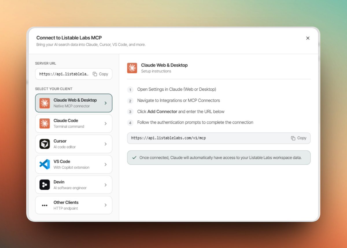The image size is (347, 248).
Task: Click the "Bring your AI search data" subtitle
Action: (x=91, y=45)
